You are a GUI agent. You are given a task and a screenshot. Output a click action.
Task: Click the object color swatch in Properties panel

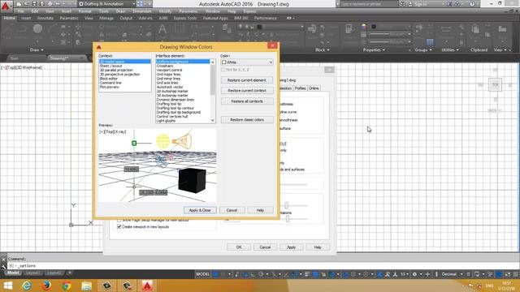click(374, 27)
